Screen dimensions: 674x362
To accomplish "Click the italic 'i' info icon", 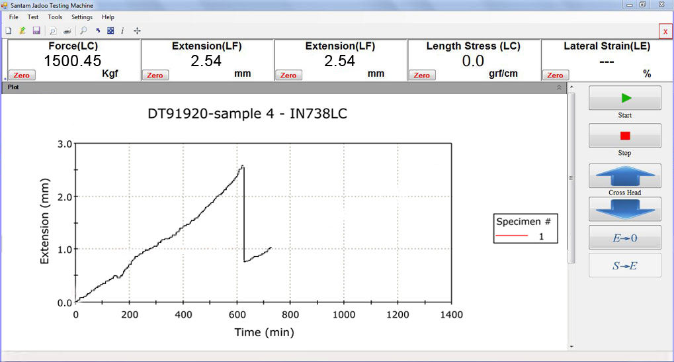I will [x=122, y=30].
